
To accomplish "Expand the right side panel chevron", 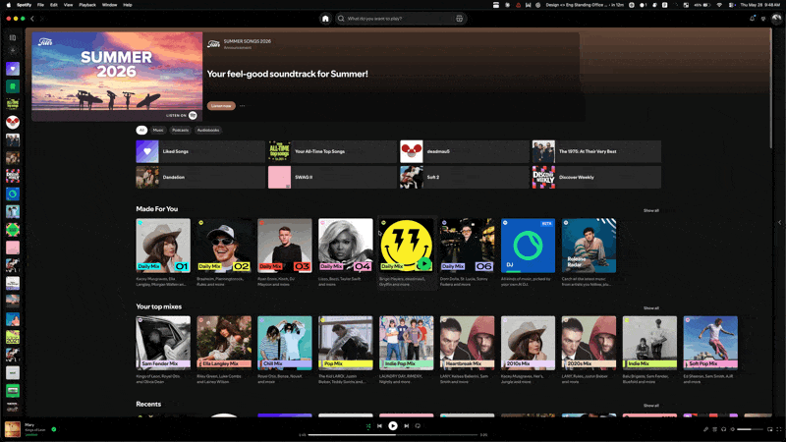I will pyautogui.click(x=779, y=223).
